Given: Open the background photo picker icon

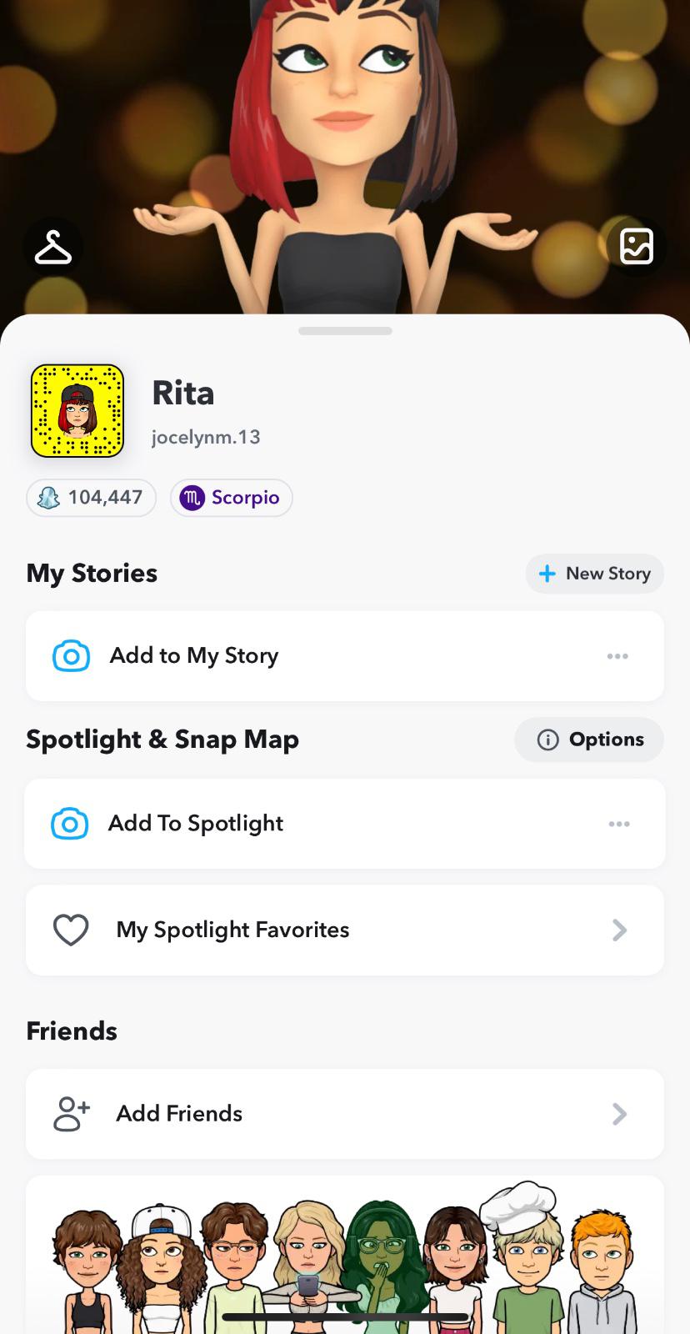Looking at the screenshot, I should tap(636, 247).
